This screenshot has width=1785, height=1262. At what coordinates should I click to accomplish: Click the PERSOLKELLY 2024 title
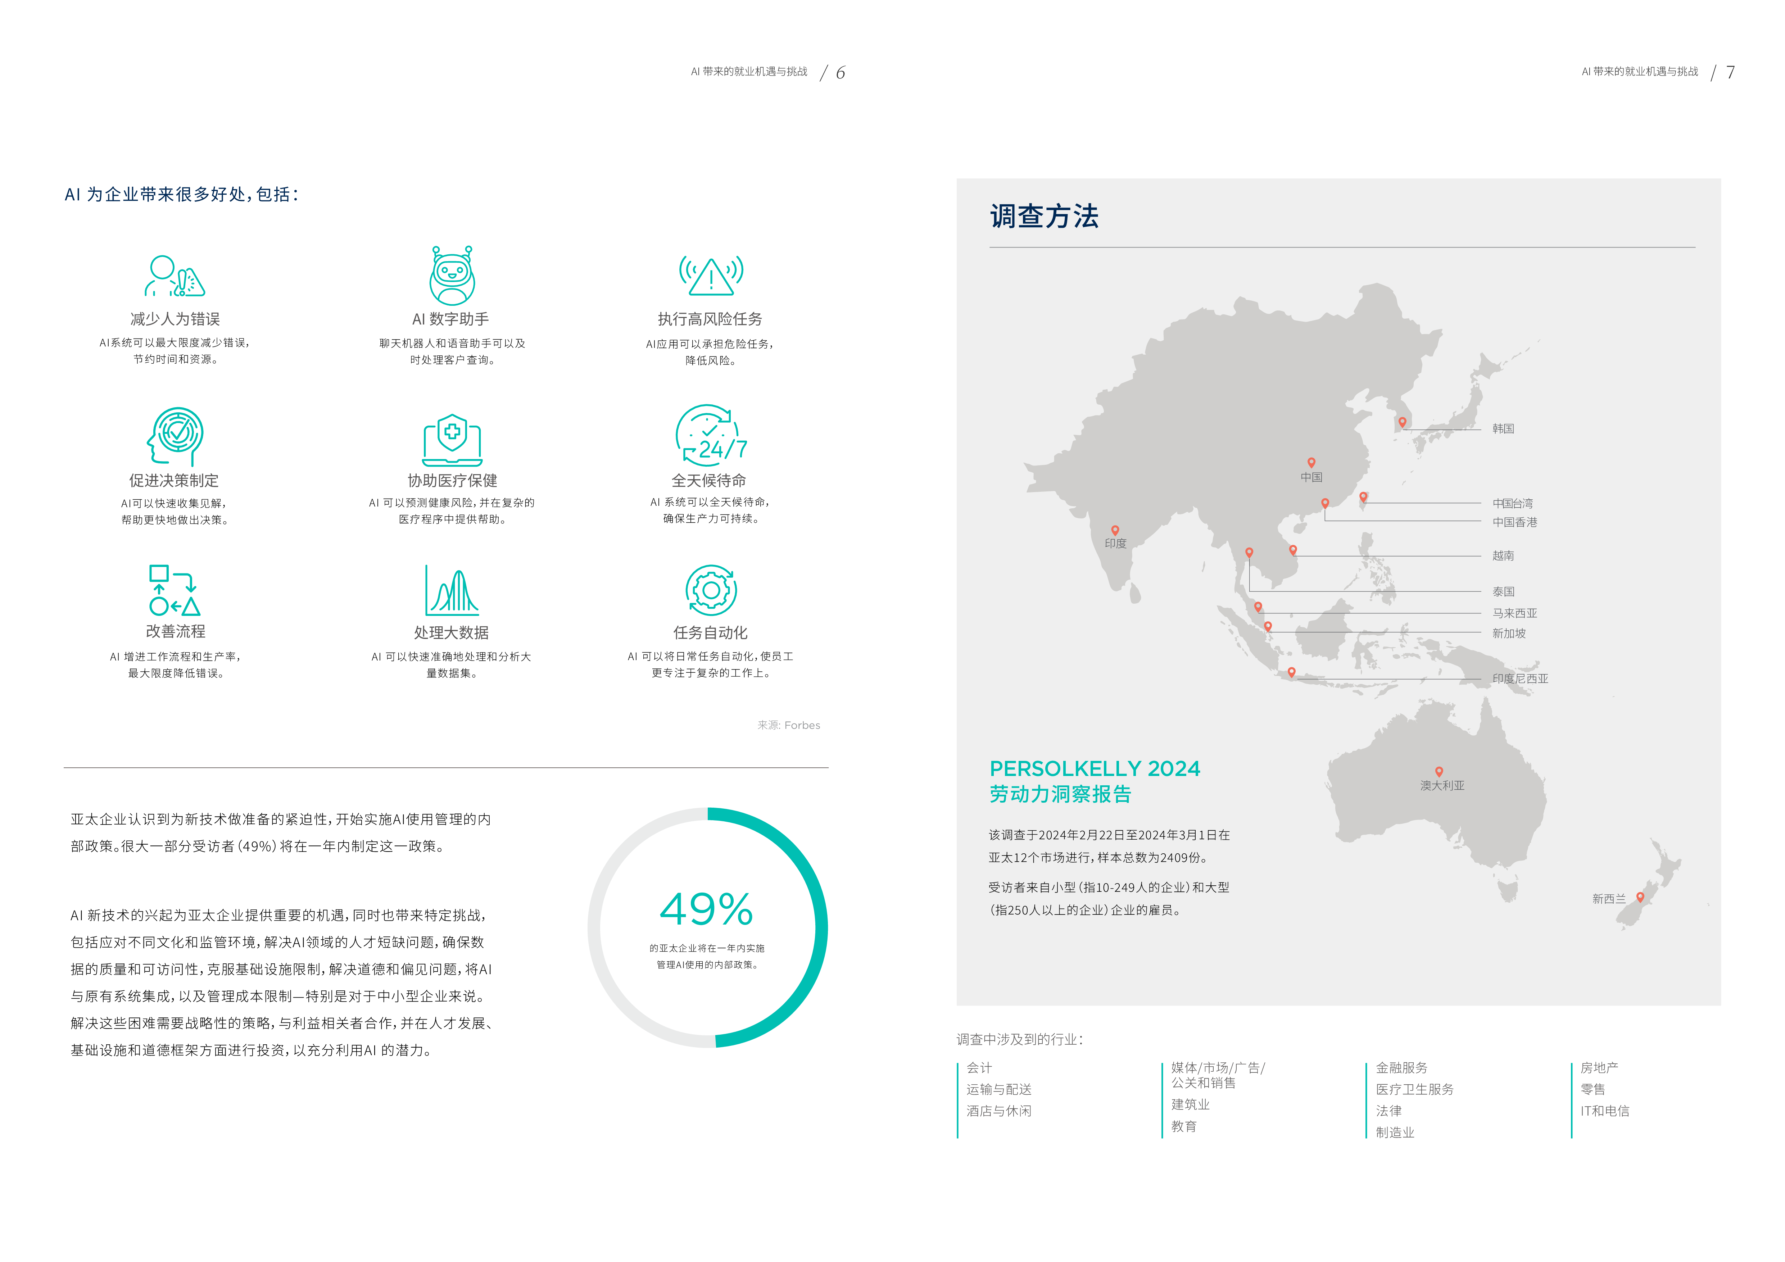click(x=1095, y=768)
